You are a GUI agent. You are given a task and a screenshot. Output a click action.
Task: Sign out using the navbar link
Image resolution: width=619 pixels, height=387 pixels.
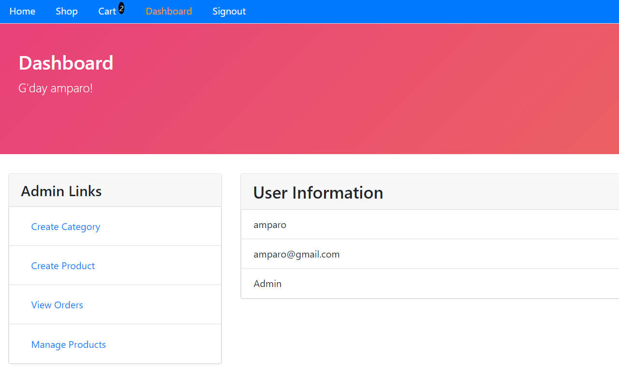coord(229,11)
